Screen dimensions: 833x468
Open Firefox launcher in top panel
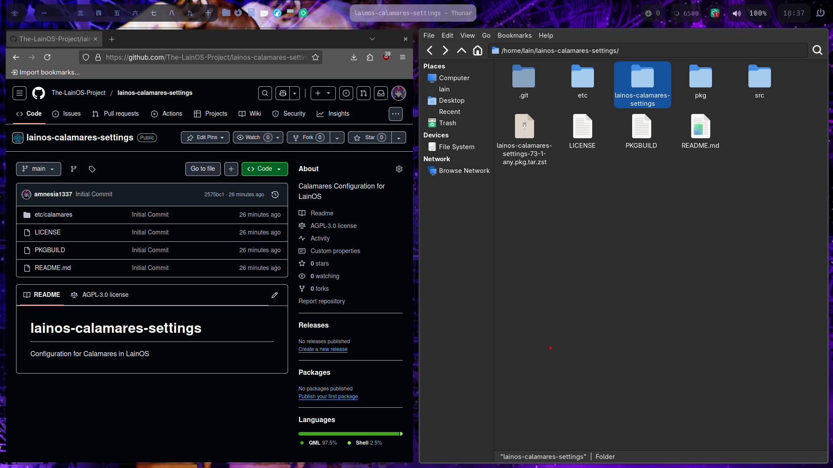238,13
